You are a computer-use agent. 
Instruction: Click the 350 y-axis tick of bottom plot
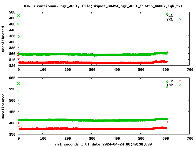[x=12, y=134]
